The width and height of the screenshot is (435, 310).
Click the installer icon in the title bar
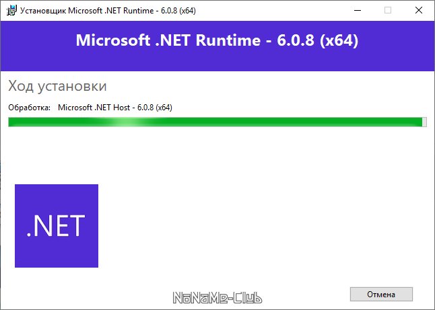(11, 10)
